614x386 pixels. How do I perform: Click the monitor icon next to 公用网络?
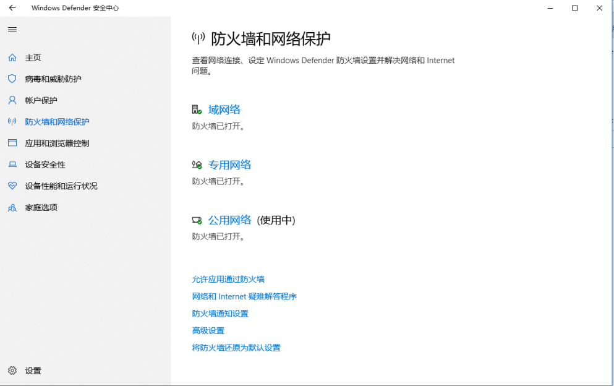click(x=197, y=220)
